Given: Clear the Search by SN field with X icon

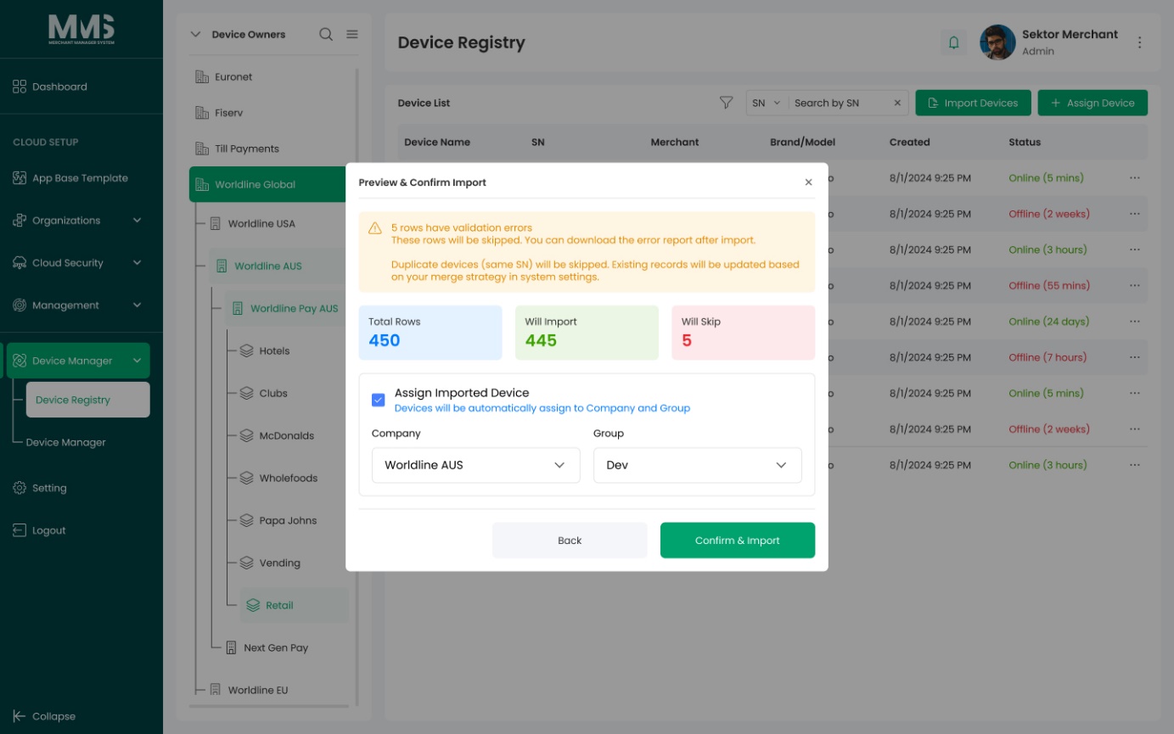Looking at the screenshot, I should point(897,103).
